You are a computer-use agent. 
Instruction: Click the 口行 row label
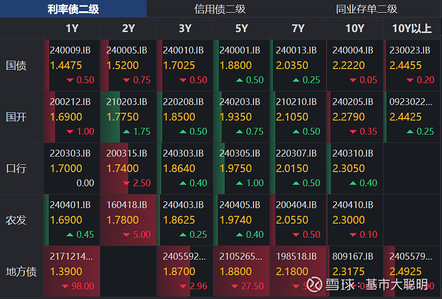coord(16,168)
